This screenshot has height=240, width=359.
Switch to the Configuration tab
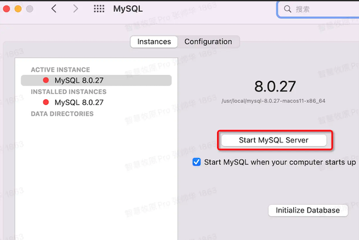point(208,42)
